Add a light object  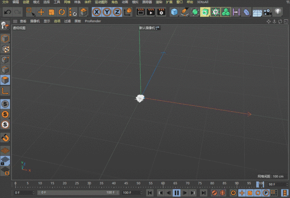tap(278, 12)
